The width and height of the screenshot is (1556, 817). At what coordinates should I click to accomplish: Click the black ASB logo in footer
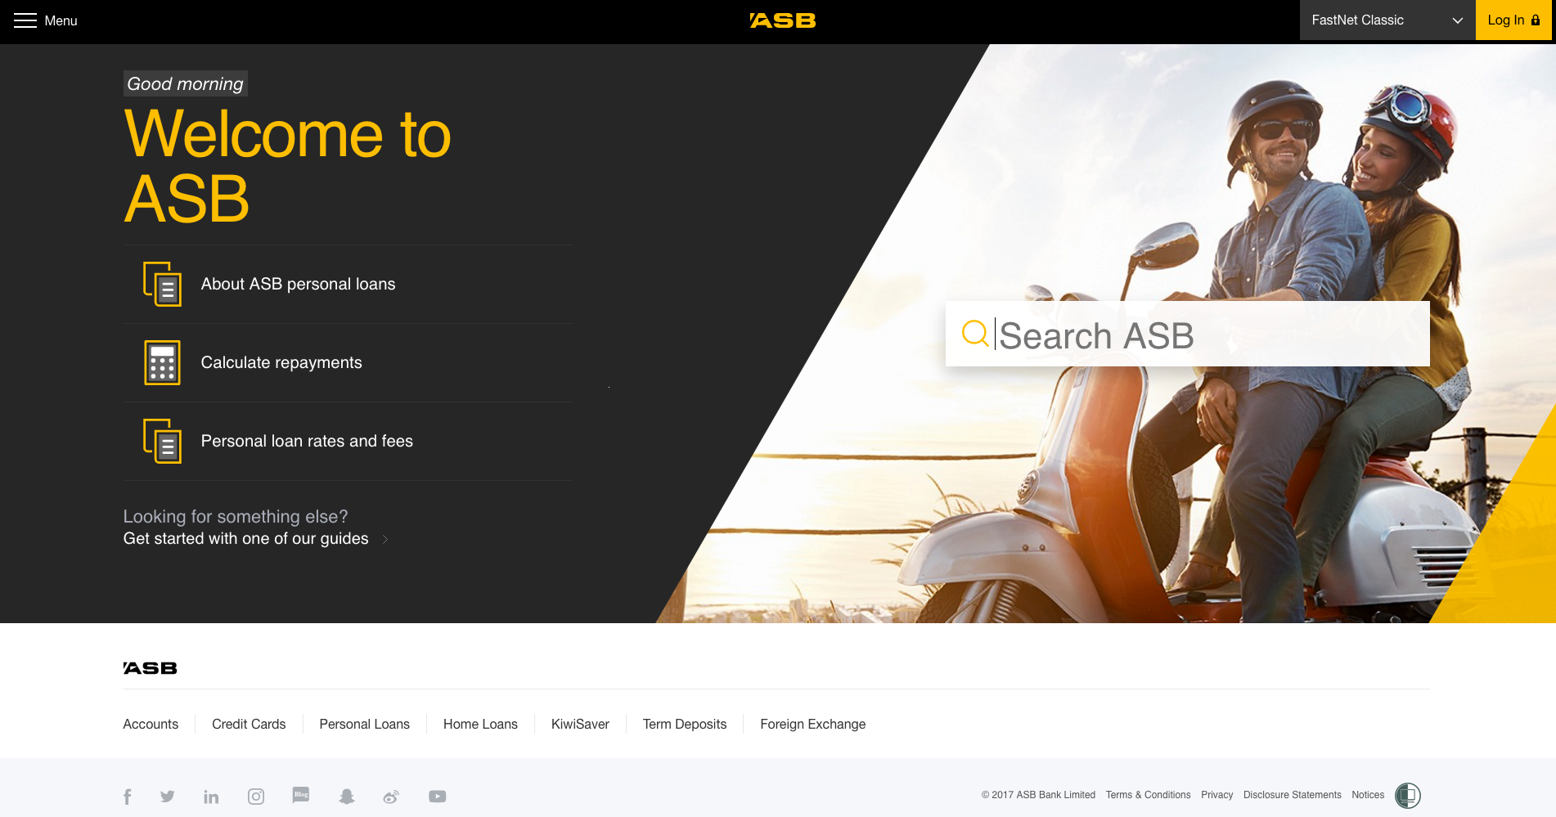click(151, 668)
